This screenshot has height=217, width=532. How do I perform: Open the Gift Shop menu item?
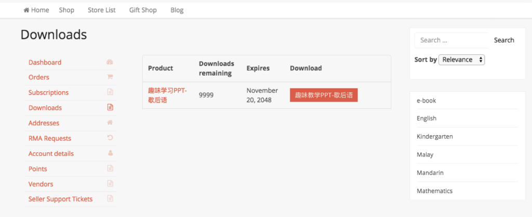pos(143,10)
